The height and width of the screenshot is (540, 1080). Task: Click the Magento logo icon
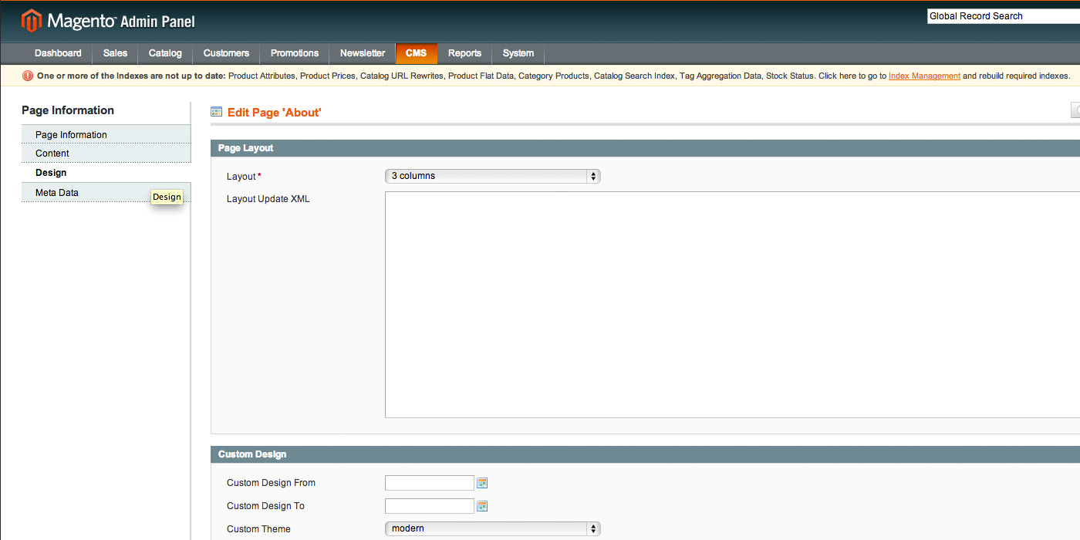tap(32, 21)
